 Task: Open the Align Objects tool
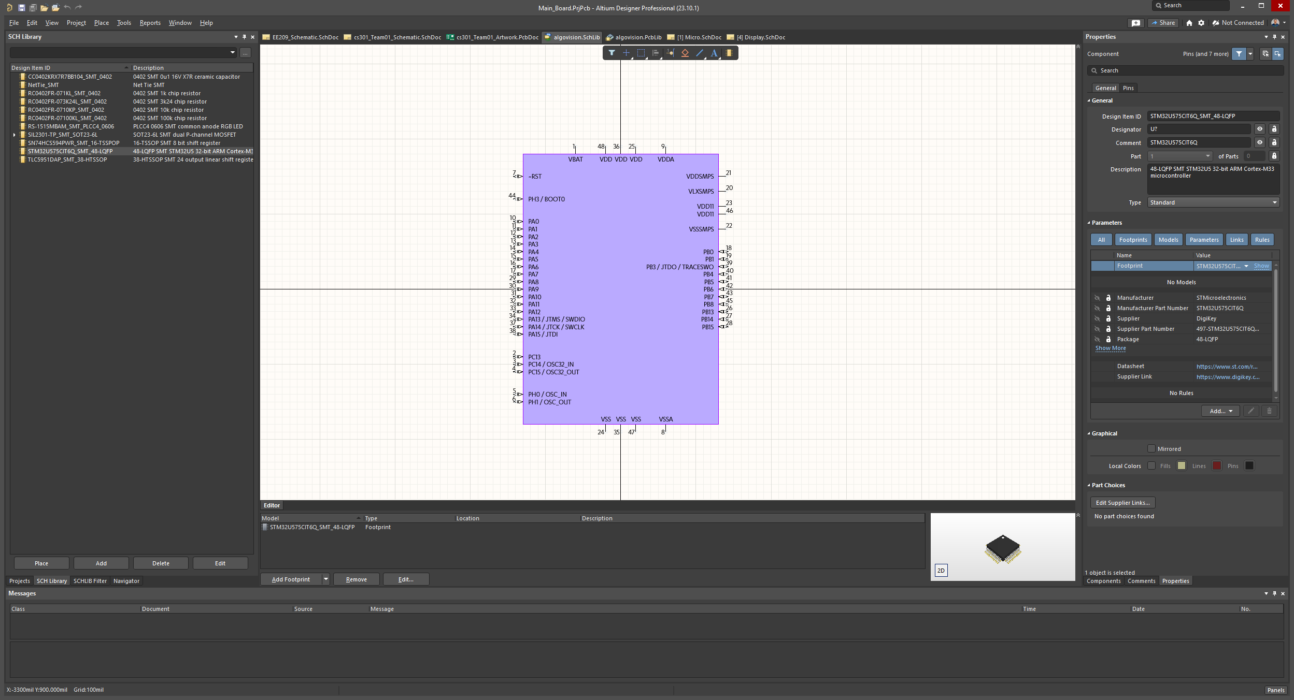tap(656, 53)
